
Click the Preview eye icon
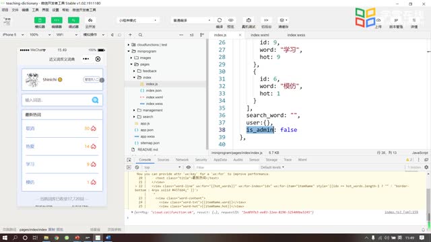tap(230, 20)
